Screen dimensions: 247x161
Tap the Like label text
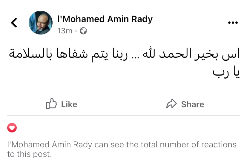[x=69, y=104]
